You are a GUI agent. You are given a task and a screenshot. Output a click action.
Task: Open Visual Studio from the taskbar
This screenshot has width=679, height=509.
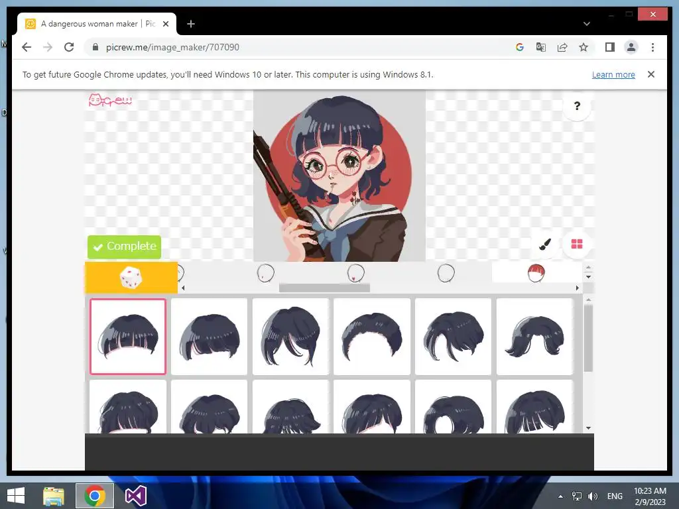[135, 496]
